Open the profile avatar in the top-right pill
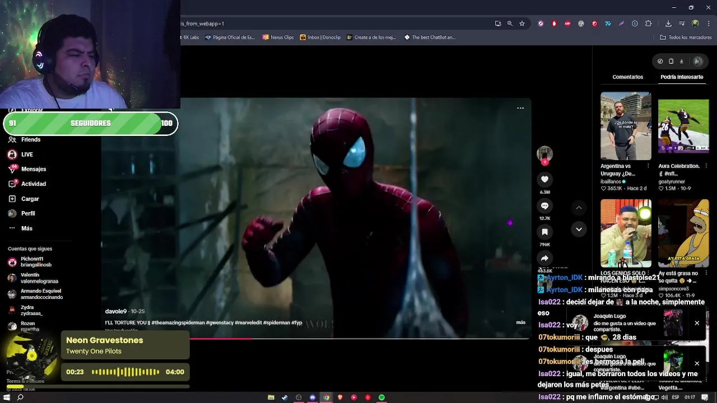This screenshot has width=717, height=403. click(698, 61)
